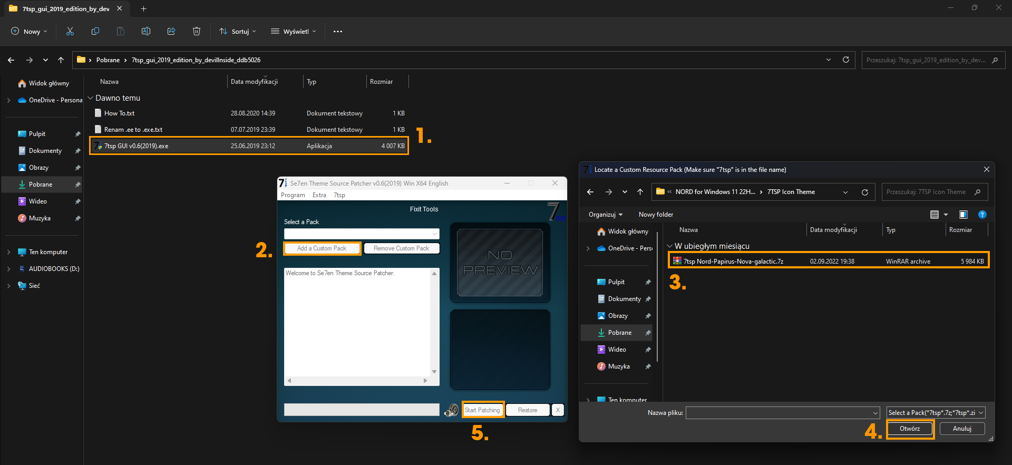Click the Restore button
1012x465 pixels.
pyautogui.click(x=528, y=410)
